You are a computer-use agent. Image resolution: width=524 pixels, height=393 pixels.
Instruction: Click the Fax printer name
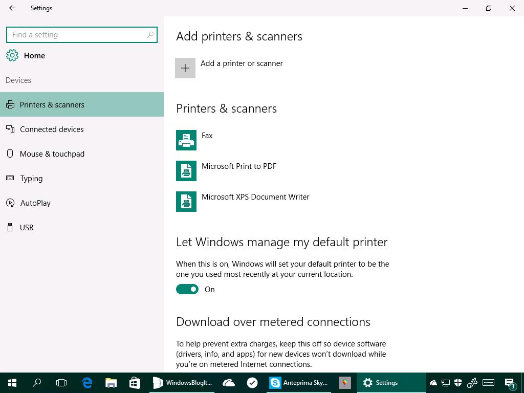[x=207, y=136]
